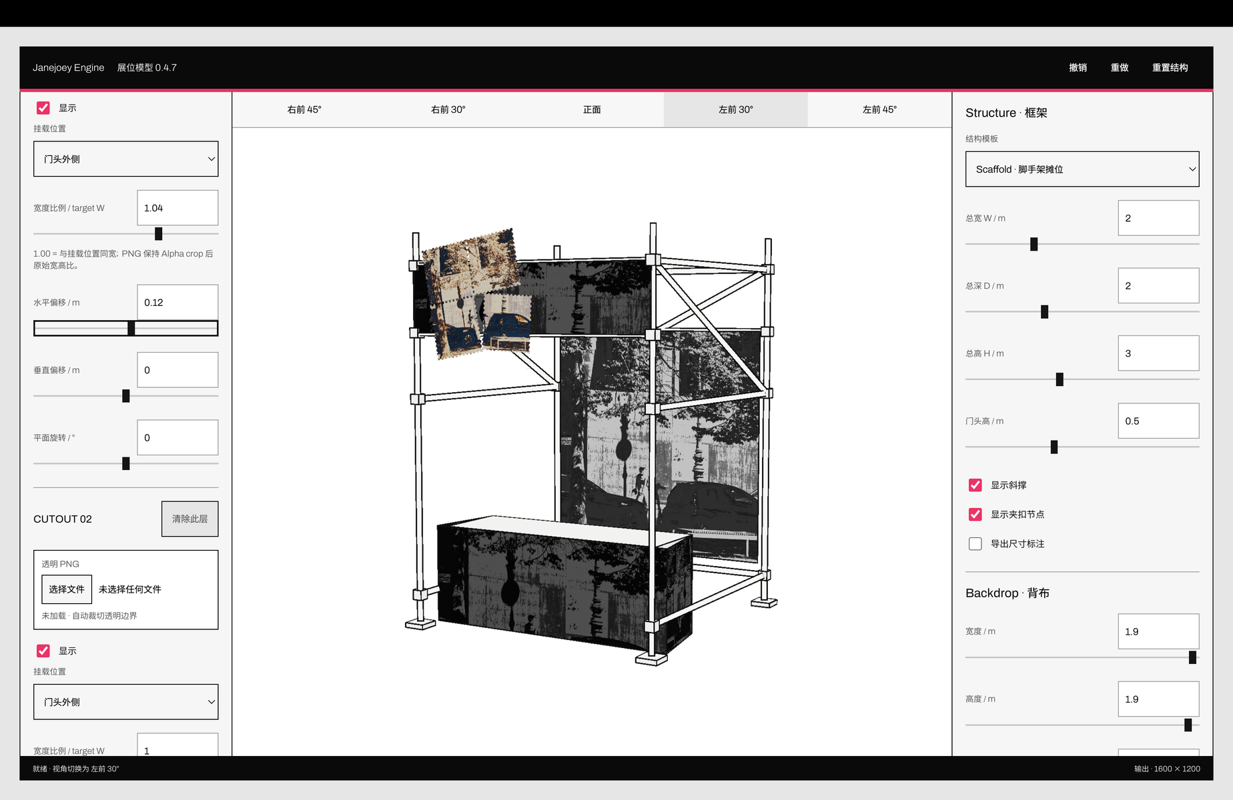This screenshot has height=800, width=1233.
Task: Toggle the first 显示 checkbox above 挂载位置
Action: click(43, 108)
